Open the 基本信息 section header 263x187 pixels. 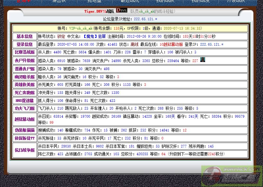(24, 36)
